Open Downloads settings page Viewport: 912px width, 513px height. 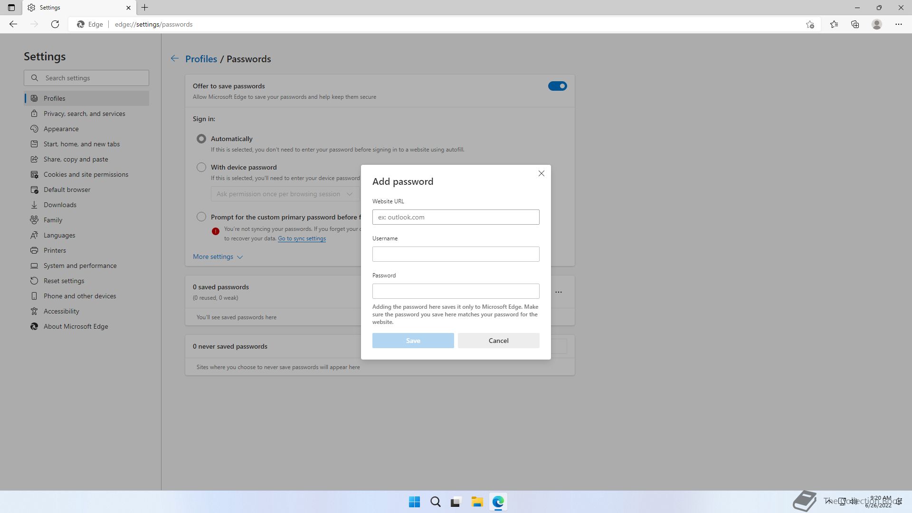[x=86, y=205]
